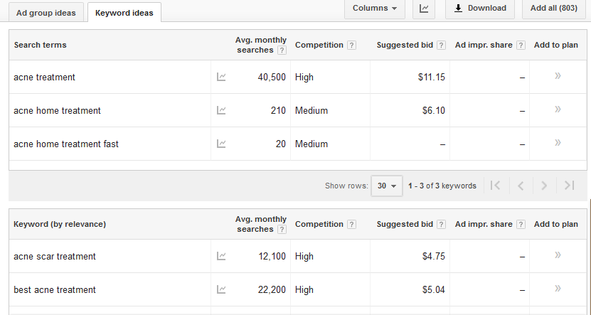Show trend chart for acne treatment

pyautogui.click(x=221, y=77)
